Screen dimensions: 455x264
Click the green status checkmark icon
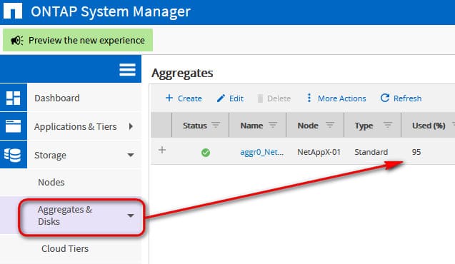pyautogui.click(x=206, y=153)
